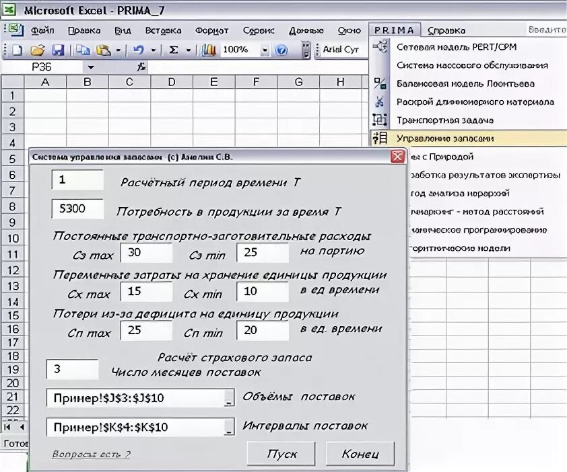
Task: Open the Вид menu
Action: tap(123, 31)
